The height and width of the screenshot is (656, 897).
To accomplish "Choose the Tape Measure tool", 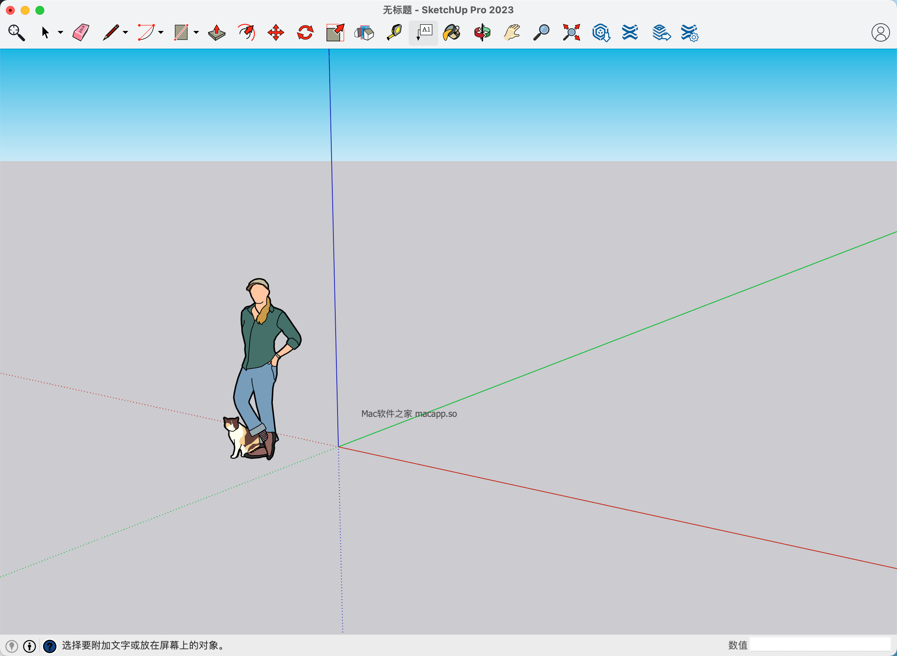I will [394, 32].
